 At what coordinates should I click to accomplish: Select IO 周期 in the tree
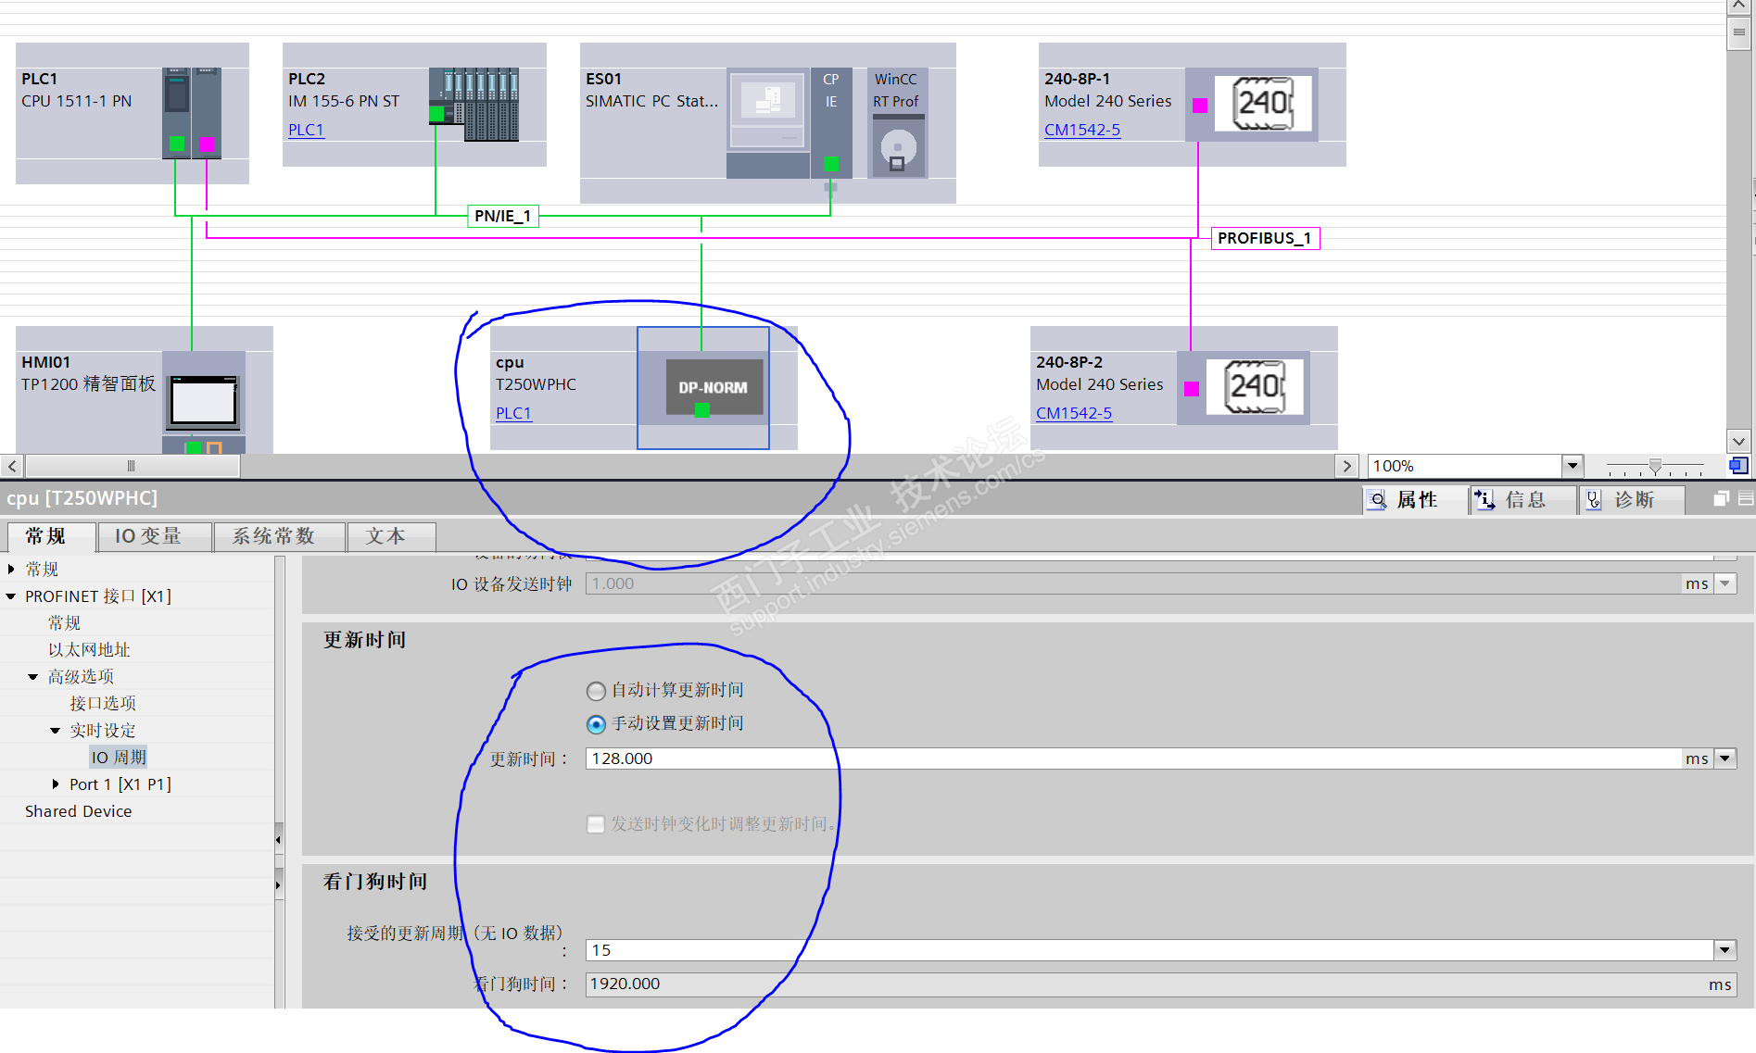coord(119,758)
